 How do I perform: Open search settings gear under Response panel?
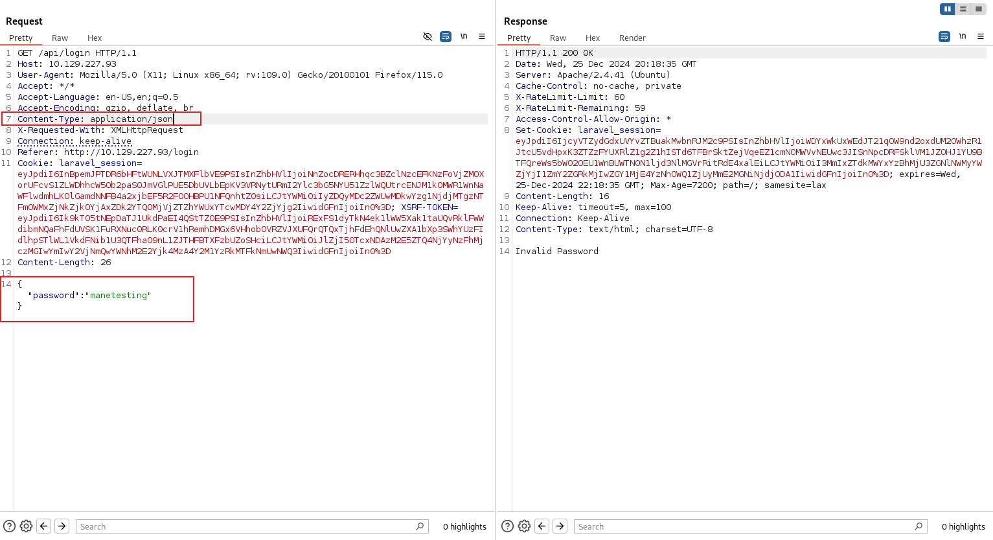(x=525, y=526)
